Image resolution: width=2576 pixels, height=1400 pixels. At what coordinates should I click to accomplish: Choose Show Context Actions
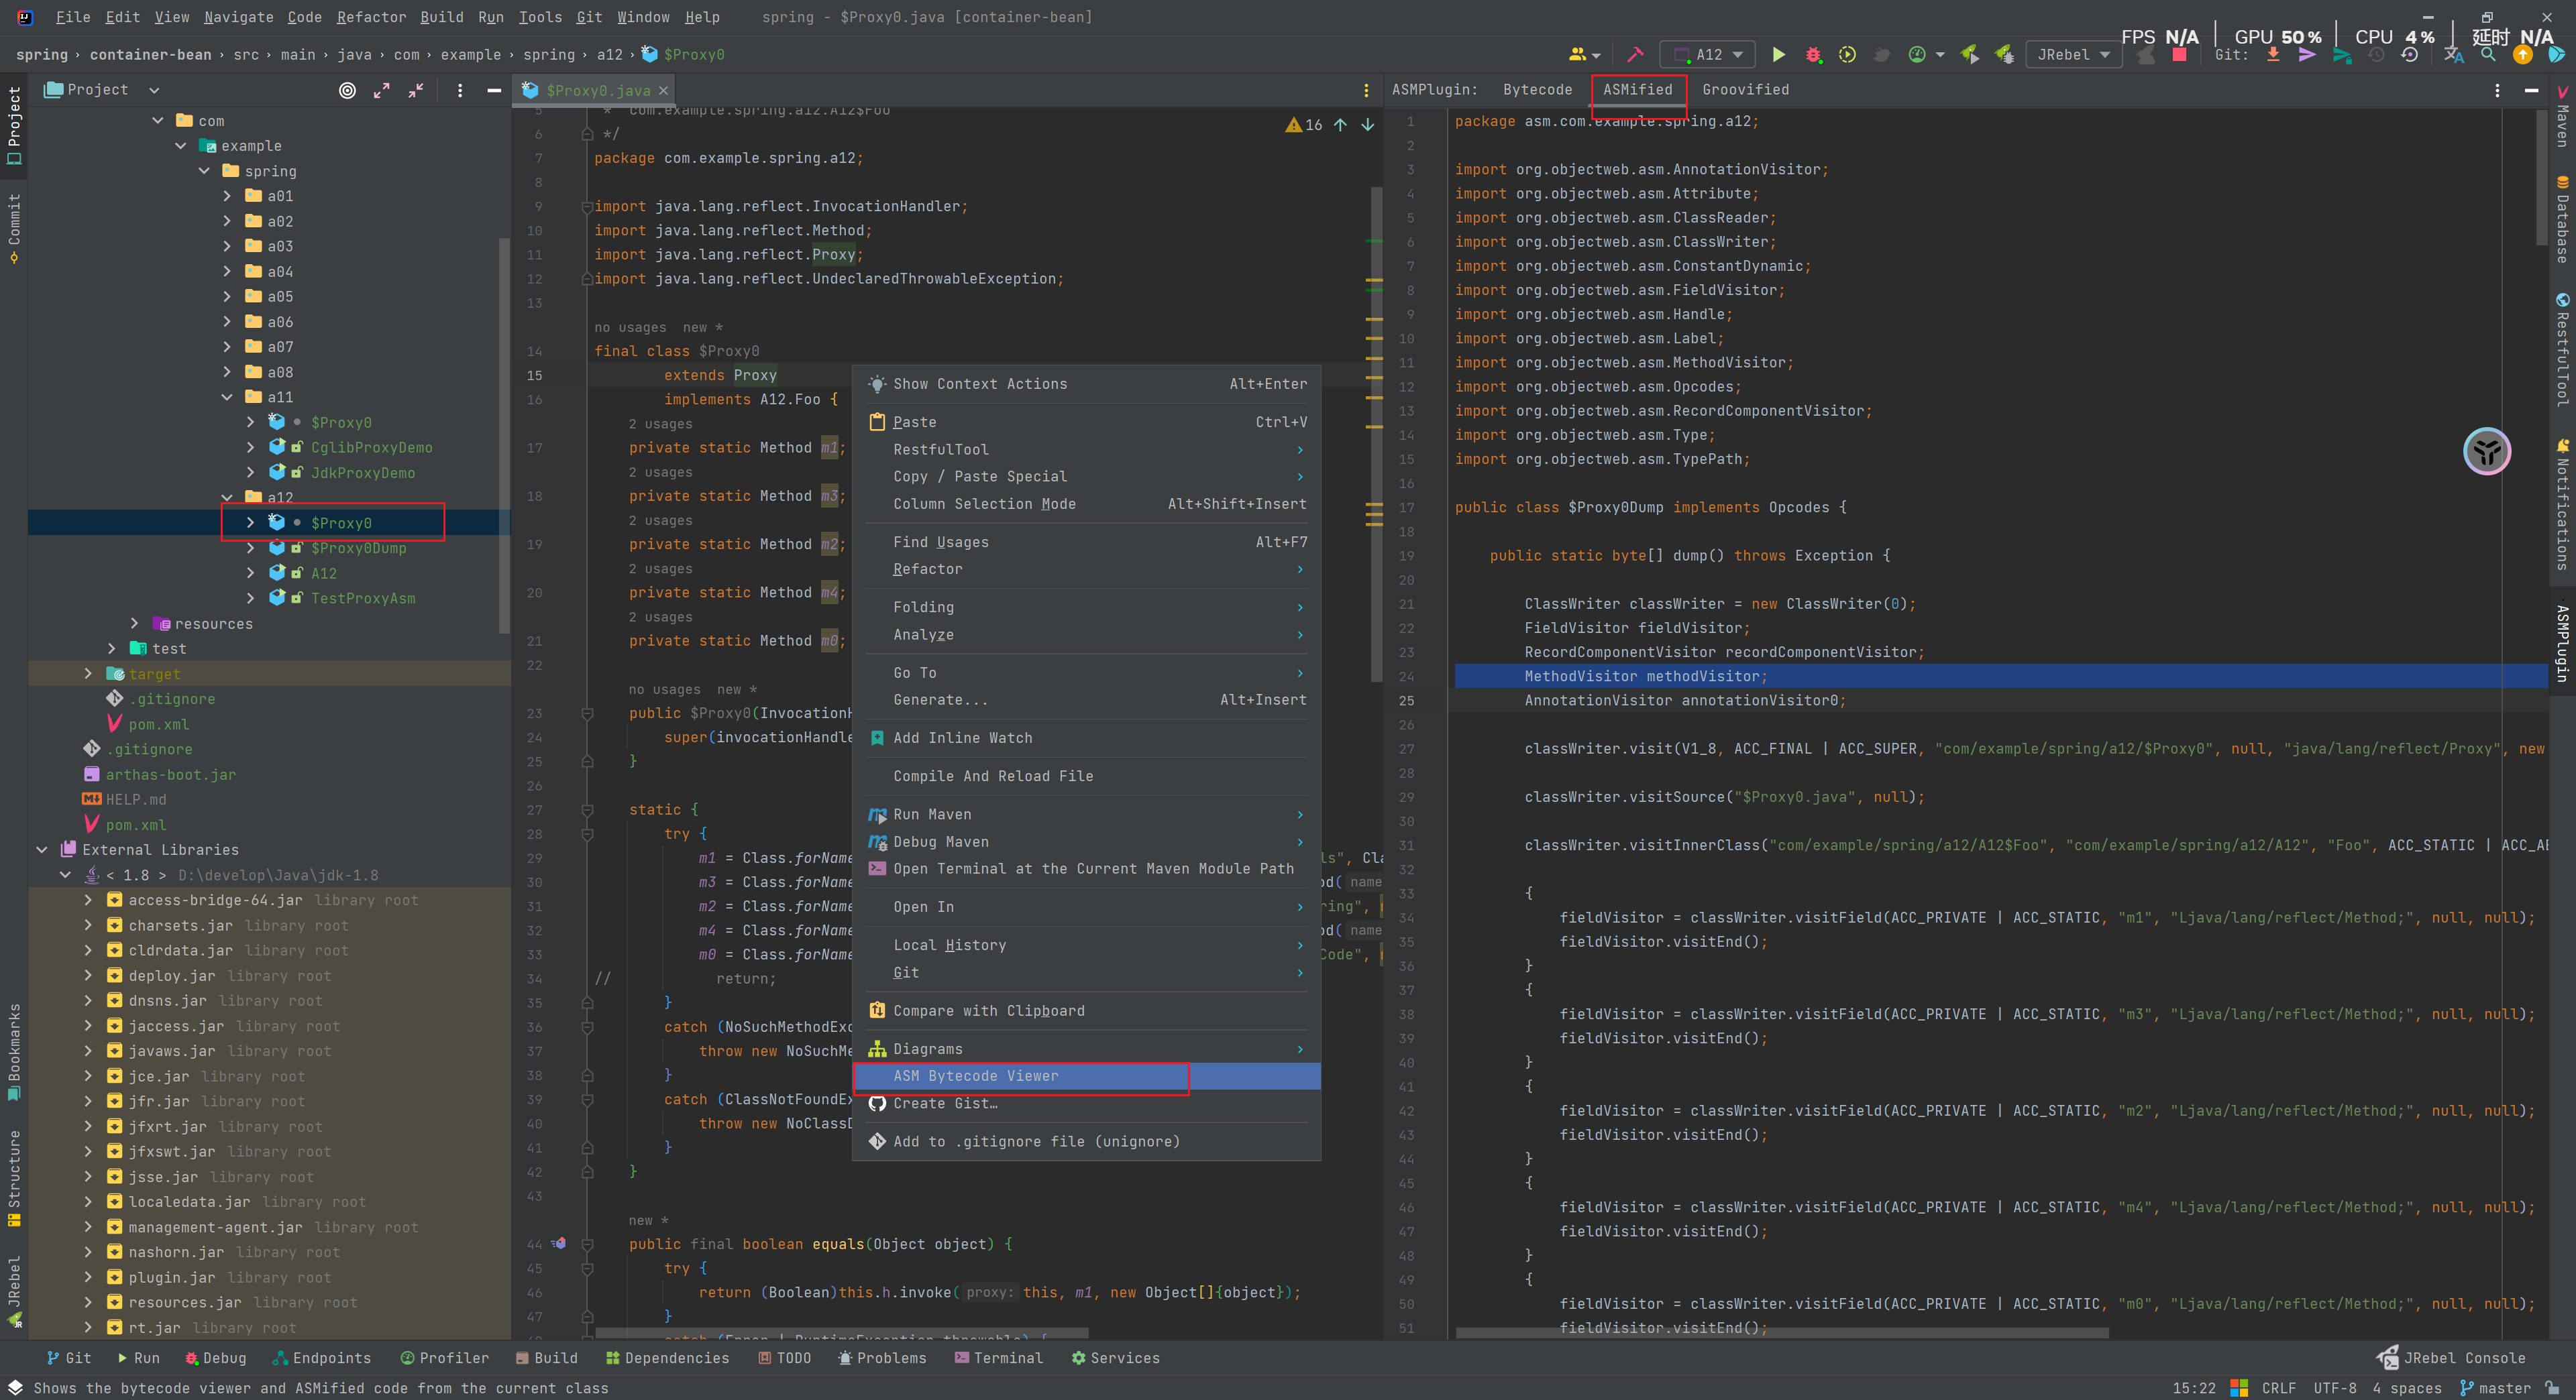point(1087,385)
